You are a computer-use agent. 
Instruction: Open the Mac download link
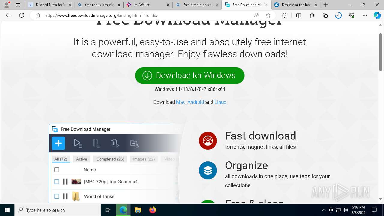(x=181, y=102)
